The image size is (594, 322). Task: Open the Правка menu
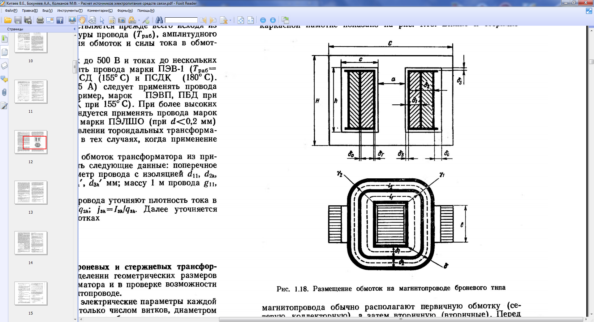coord(30,11)
